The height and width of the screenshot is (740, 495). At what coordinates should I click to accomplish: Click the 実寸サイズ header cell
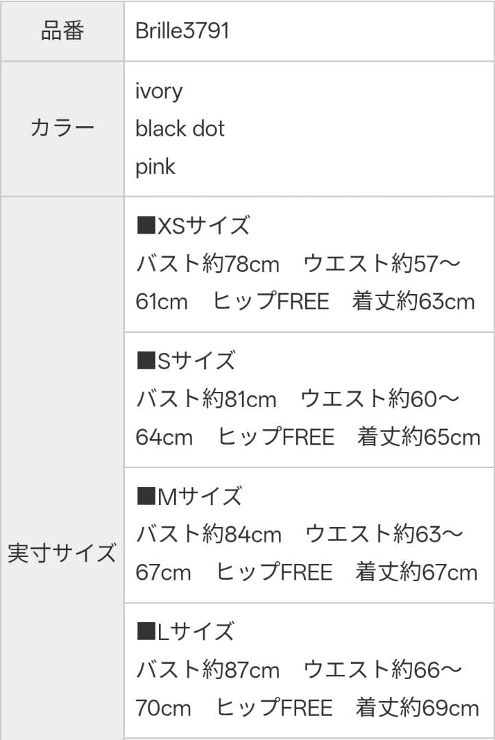[x=62, y=553]
